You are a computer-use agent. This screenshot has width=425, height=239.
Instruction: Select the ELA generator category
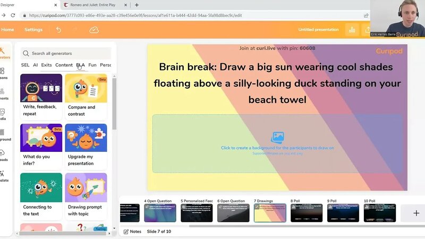tap(81, 65)
